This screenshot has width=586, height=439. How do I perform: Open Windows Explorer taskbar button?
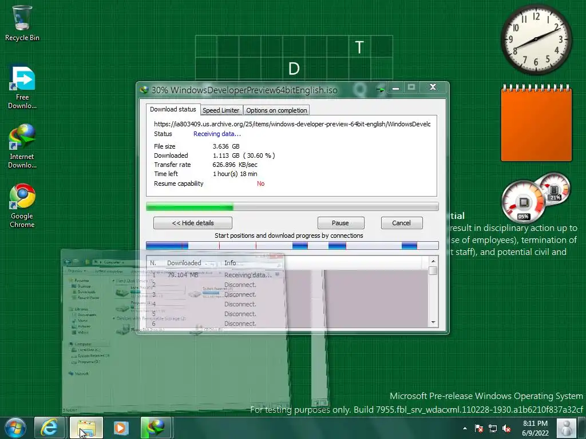pos(86,428)
